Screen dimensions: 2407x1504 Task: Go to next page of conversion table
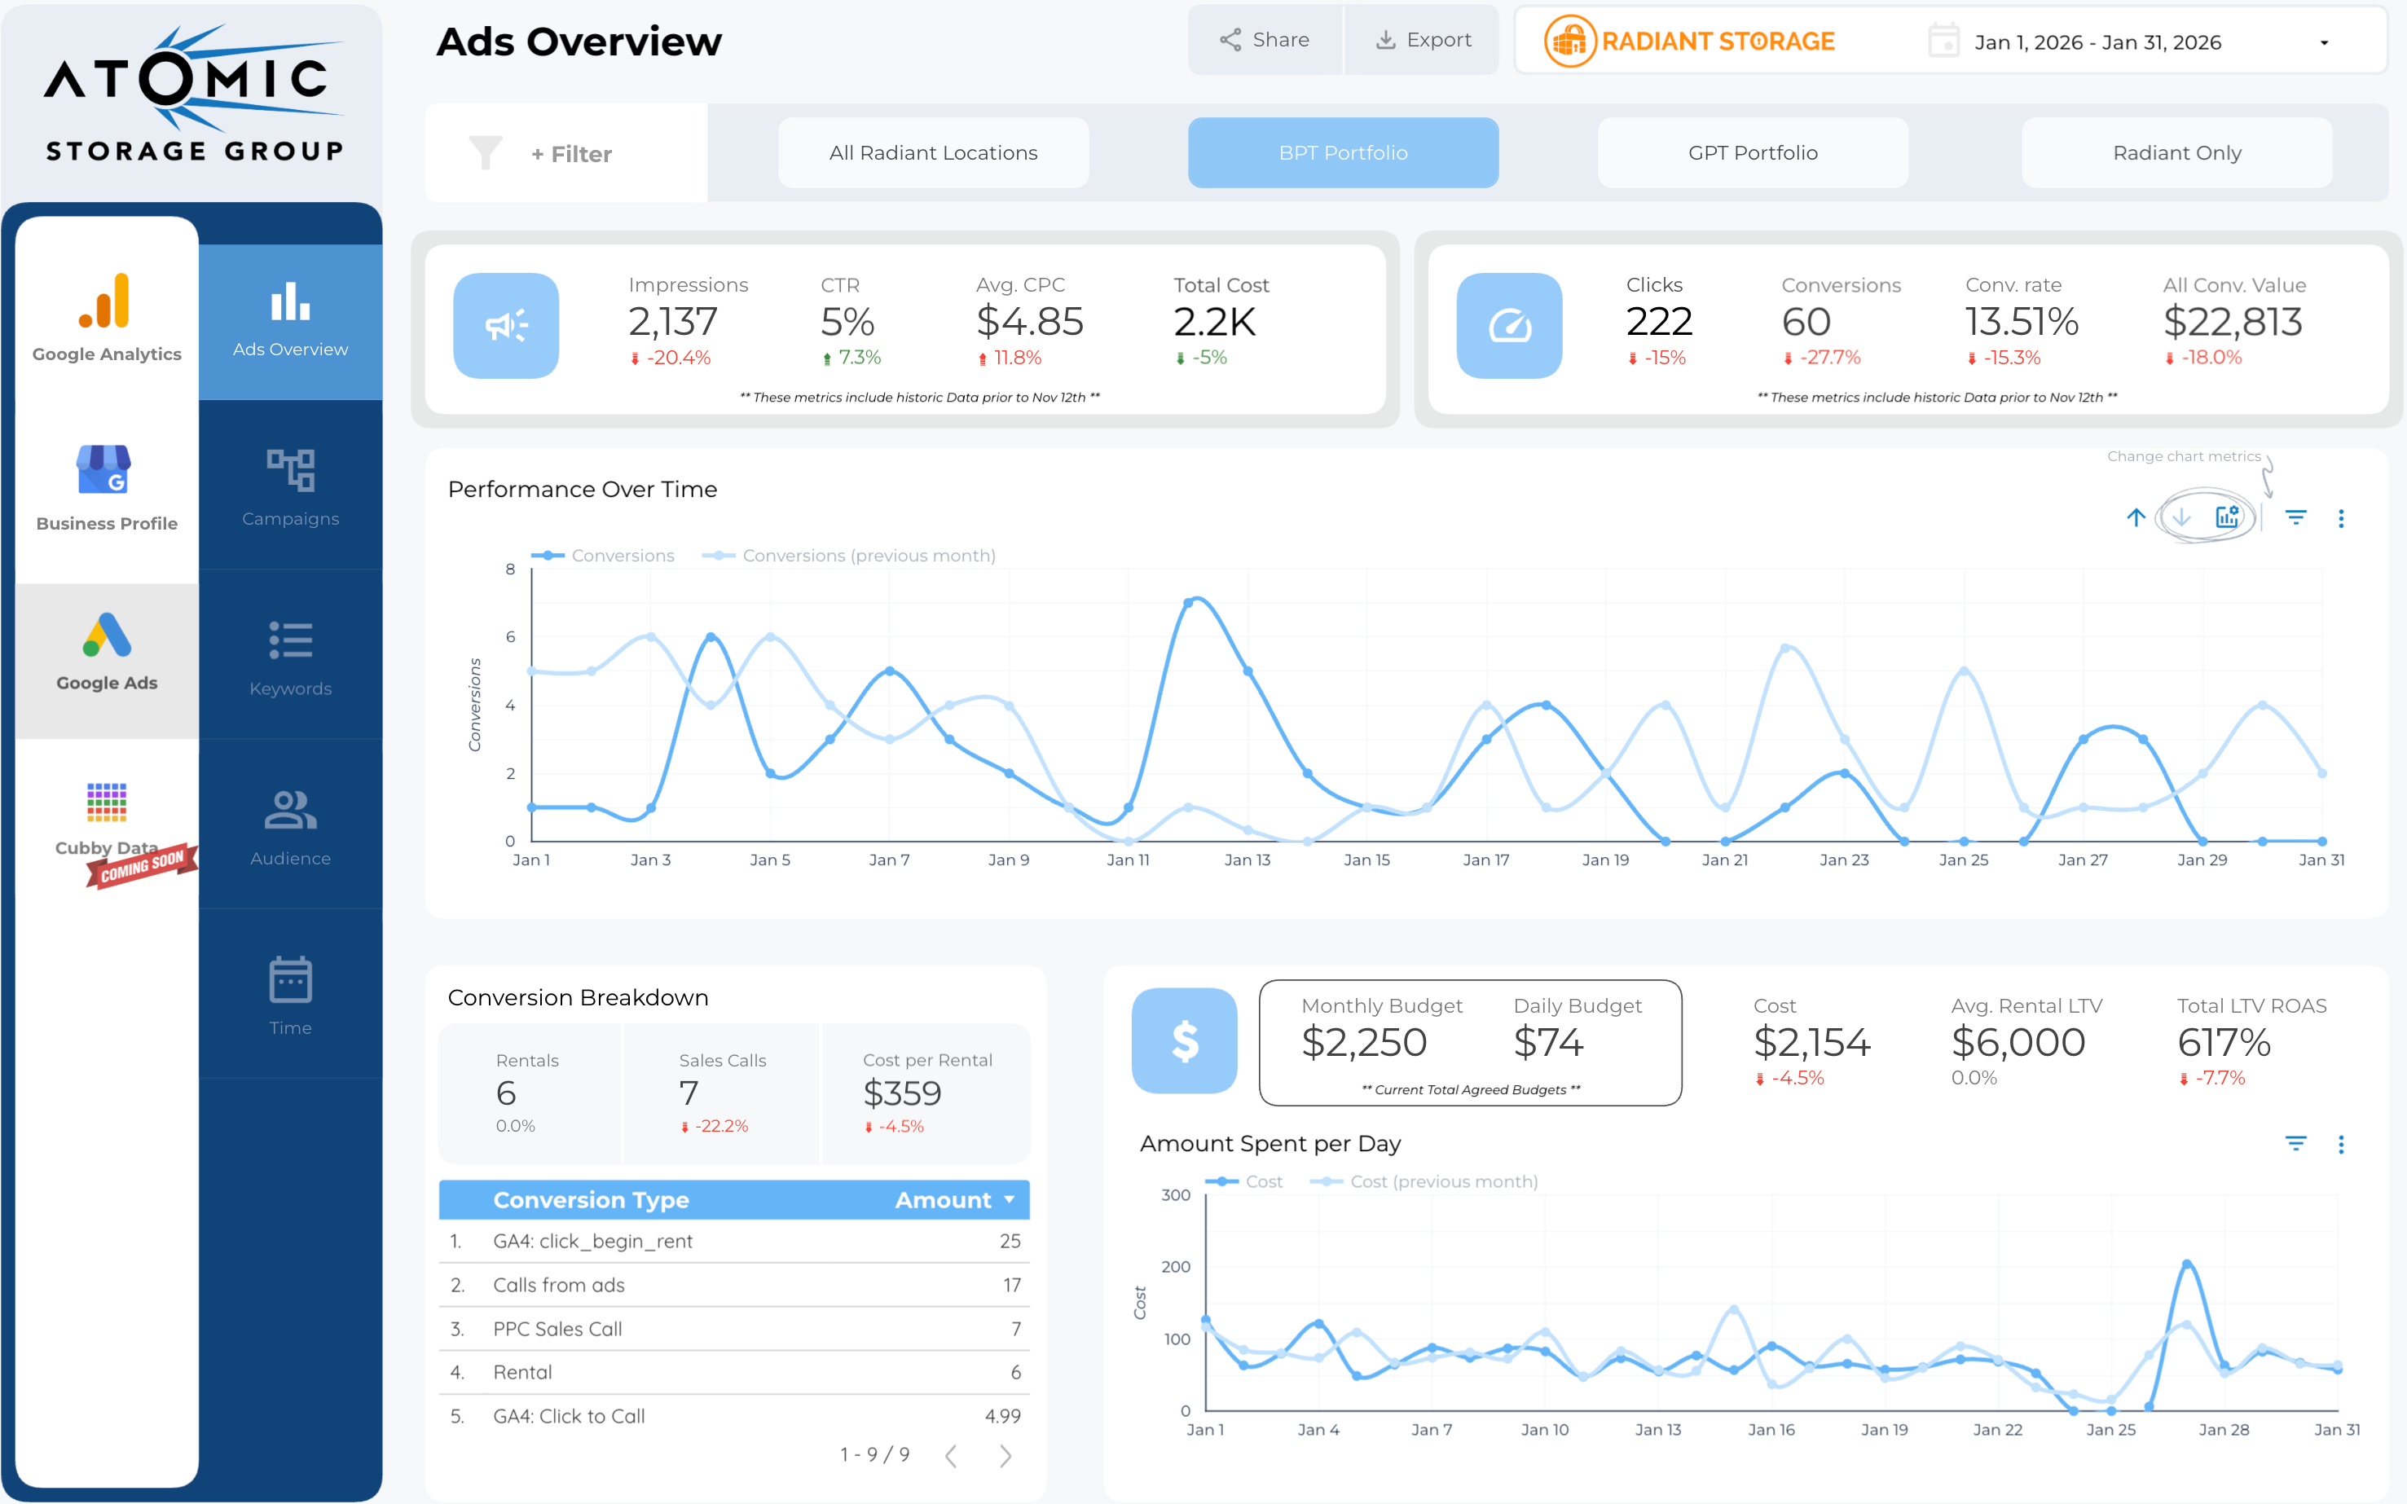(x=1005, y=1455)
